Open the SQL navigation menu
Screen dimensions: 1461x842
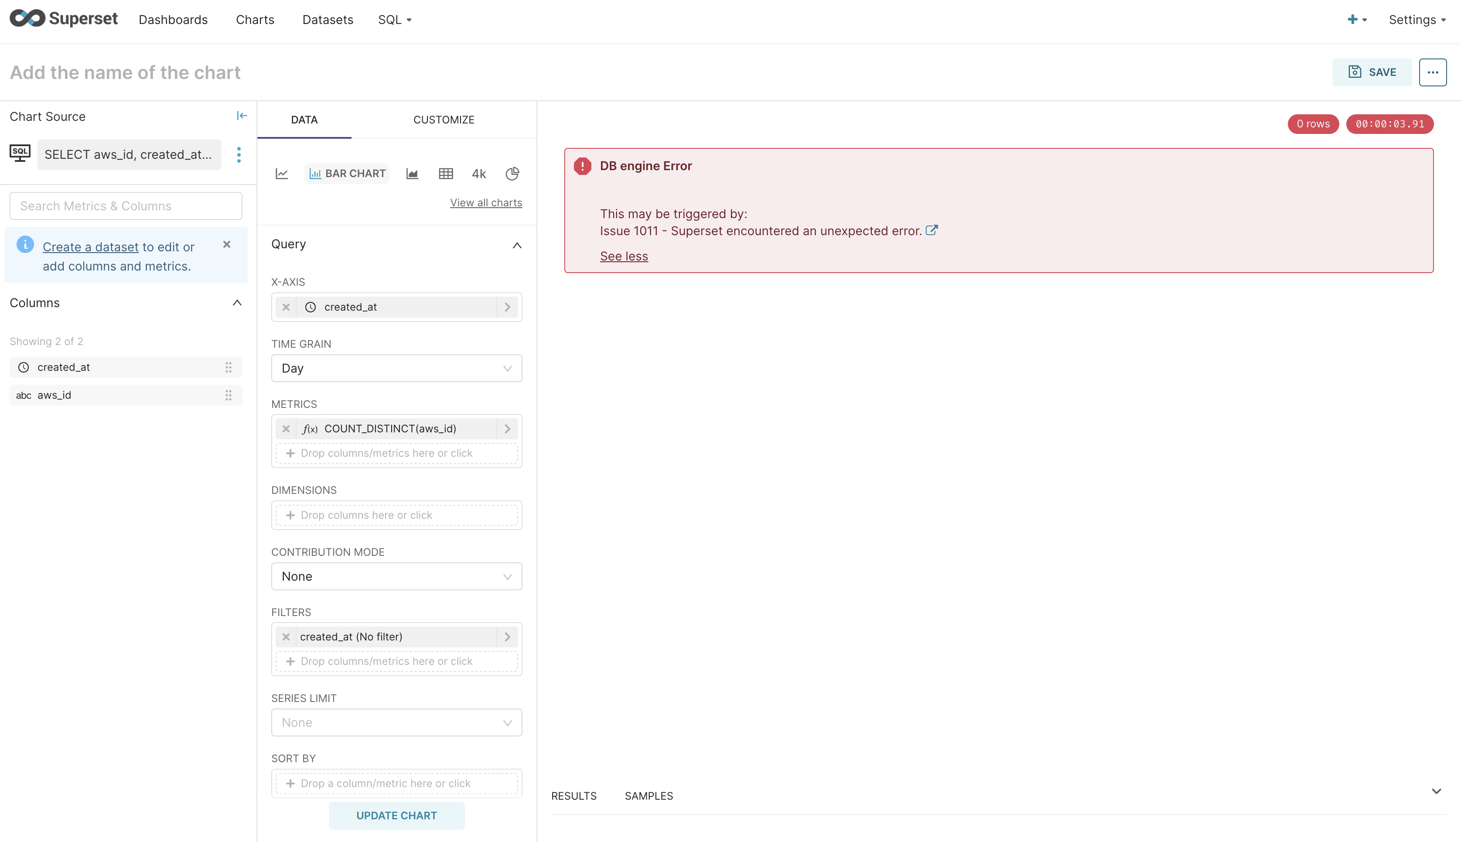point(395,19)
